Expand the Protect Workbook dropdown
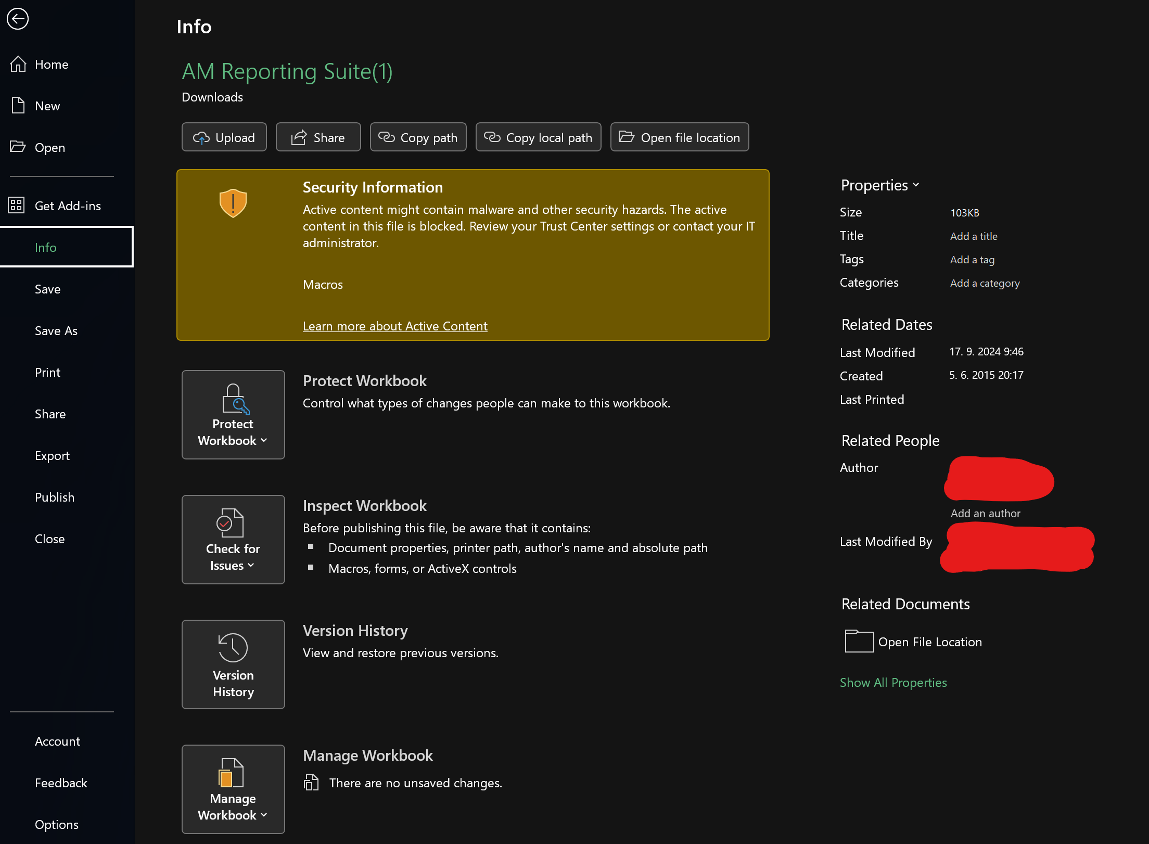The image size is (1149, 844). (233, 415)
